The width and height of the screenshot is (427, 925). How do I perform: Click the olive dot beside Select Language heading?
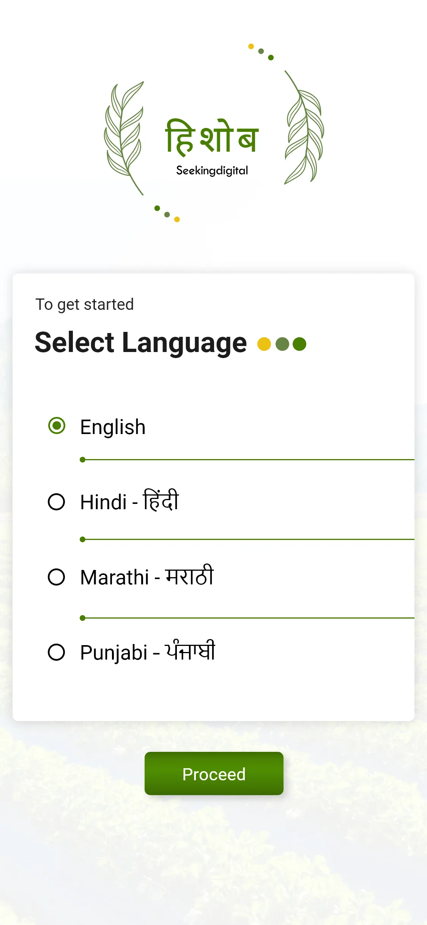coord(282,343)
